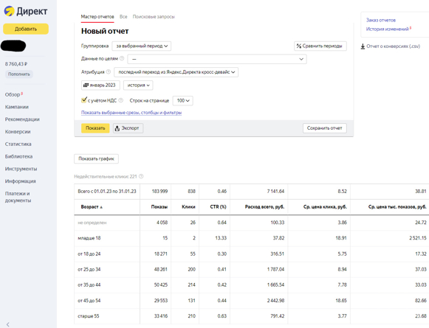This screenshot has width=429, height=328.
Task: Click the help icon next to Данные по целям
Action: tap(122, 58)
